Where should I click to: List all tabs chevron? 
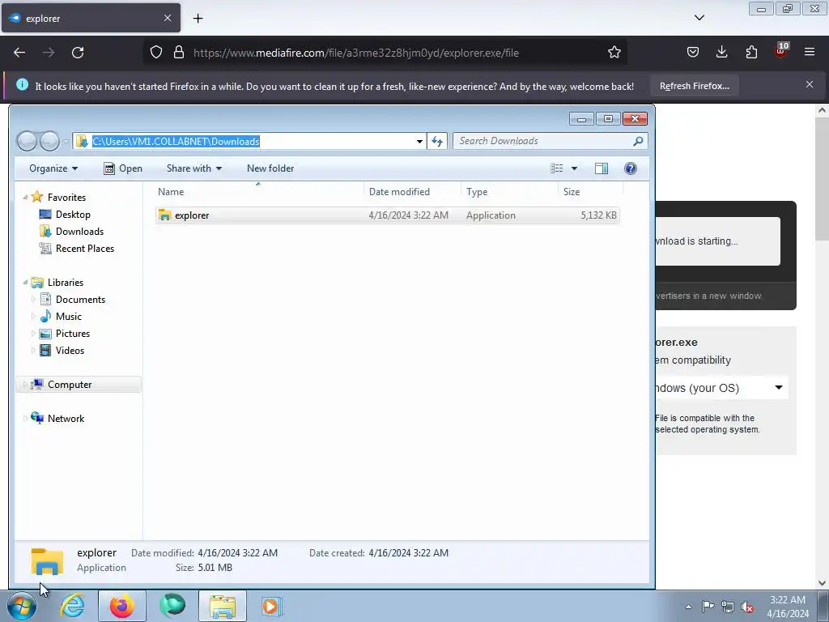pyautogui.click(x=699, y=18)
